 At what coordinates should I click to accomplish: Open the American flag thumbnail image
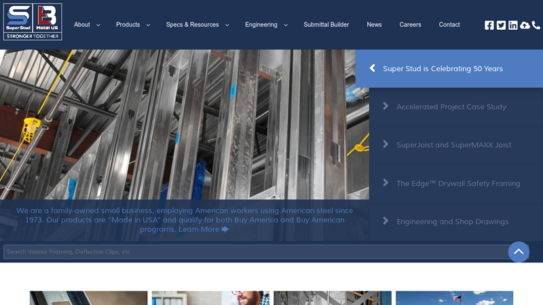point(454,298)
